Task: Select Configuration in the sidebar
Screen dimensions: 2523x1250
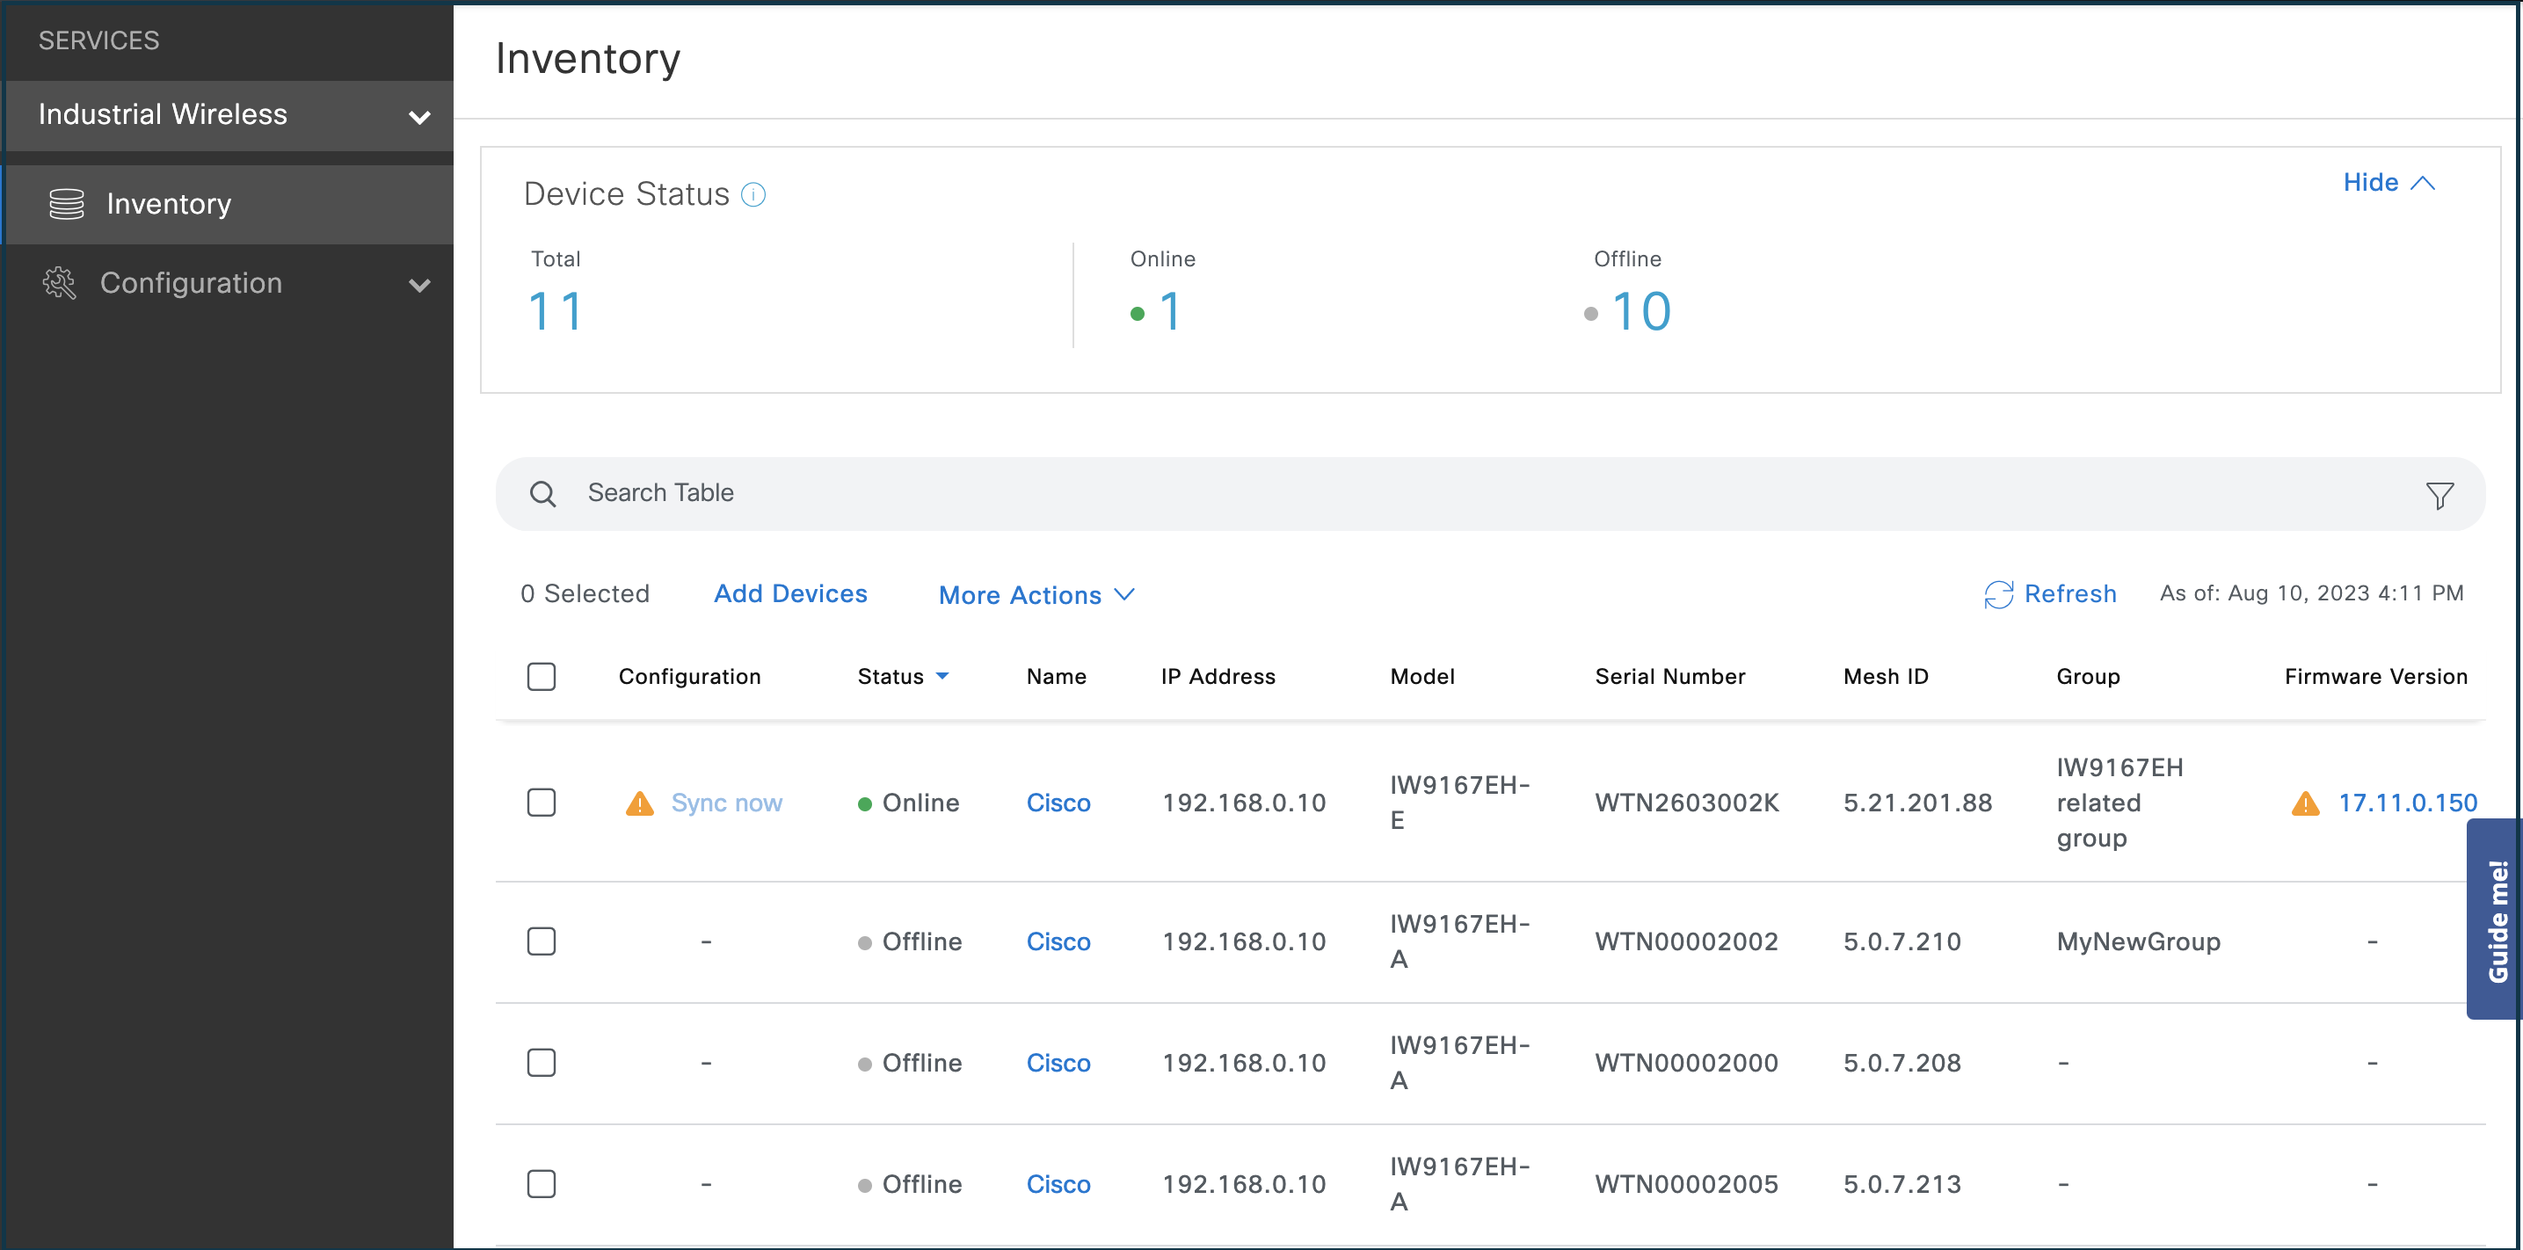Action: pyautogui.click(x=230, y=283)
